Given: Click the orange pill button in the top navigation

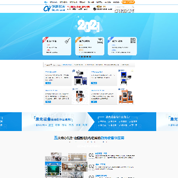Looking at the screenshot, I should point(128,2).
